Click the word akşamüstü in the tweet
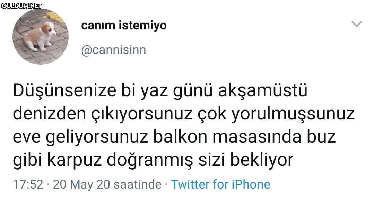Viewport: 374px width, 201px height. (x=263, y=91)
